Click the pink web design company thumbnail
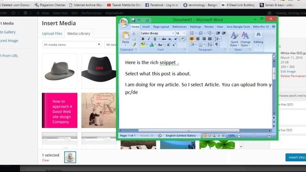 [x=59, y=110]
